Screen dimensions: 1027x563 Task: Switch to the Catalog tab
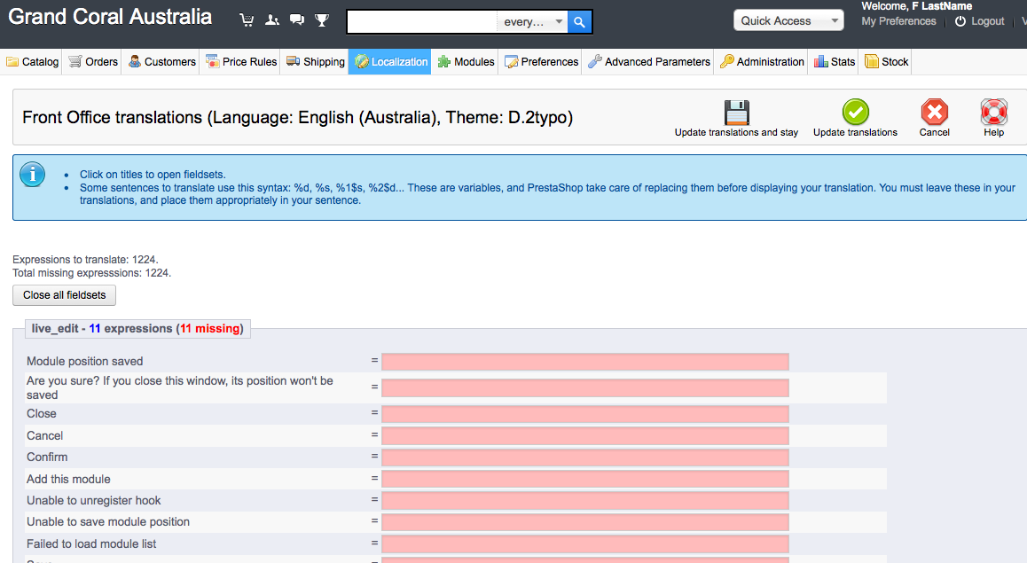(32, 62)
